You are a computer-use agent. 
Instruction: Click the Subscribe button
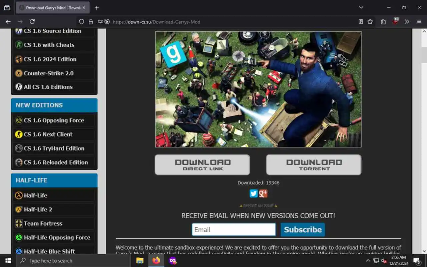303,230
